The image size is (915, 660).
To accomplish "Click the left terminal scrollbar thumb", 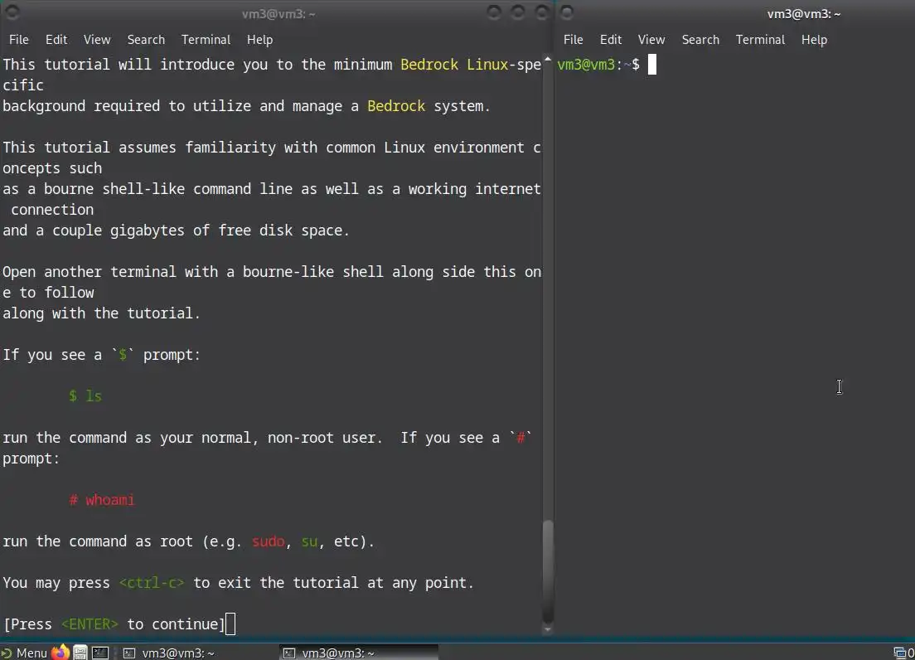I will click(x=547, y=570).
